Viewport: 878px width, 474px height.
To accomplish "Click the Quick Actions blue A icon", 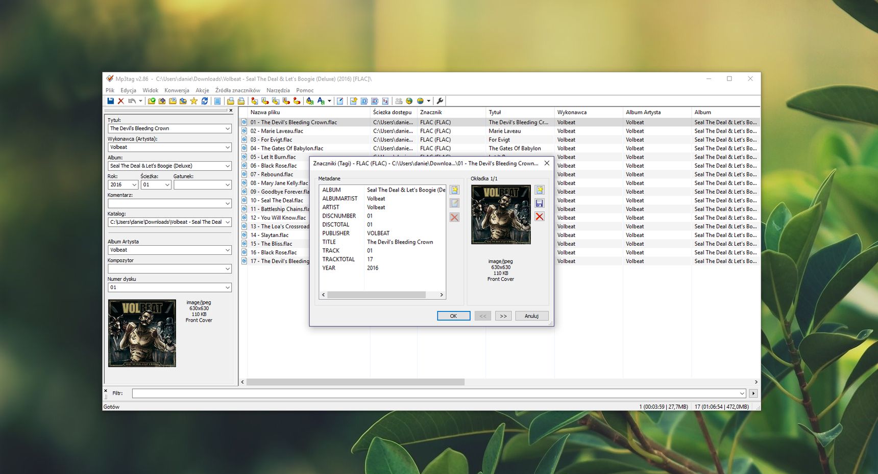I will 321,101.
